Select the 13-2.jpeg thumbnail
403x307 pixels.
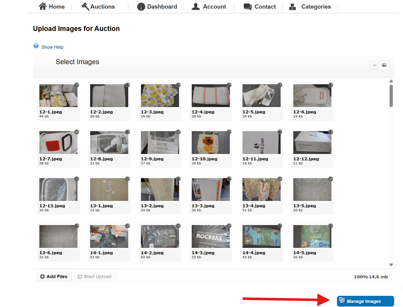pos(160,190)
